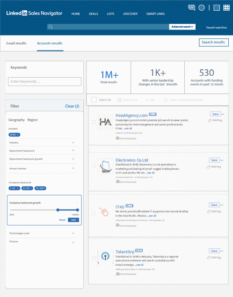This screenshot has width=233, height=297.
Task: Tick the Electronics Co.Ltd result checkbox
Action: (x=94, y=167)
